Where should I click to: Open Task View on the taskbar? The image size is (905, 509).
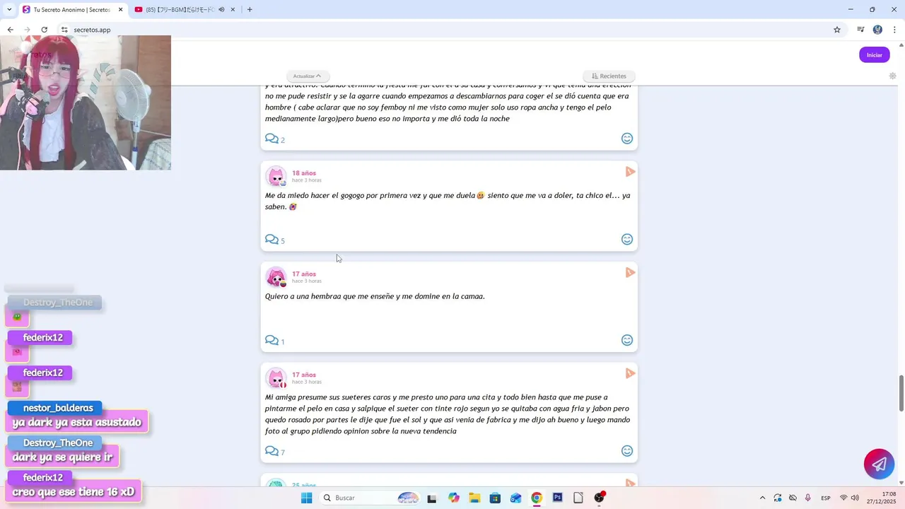[x=432, y=498]
